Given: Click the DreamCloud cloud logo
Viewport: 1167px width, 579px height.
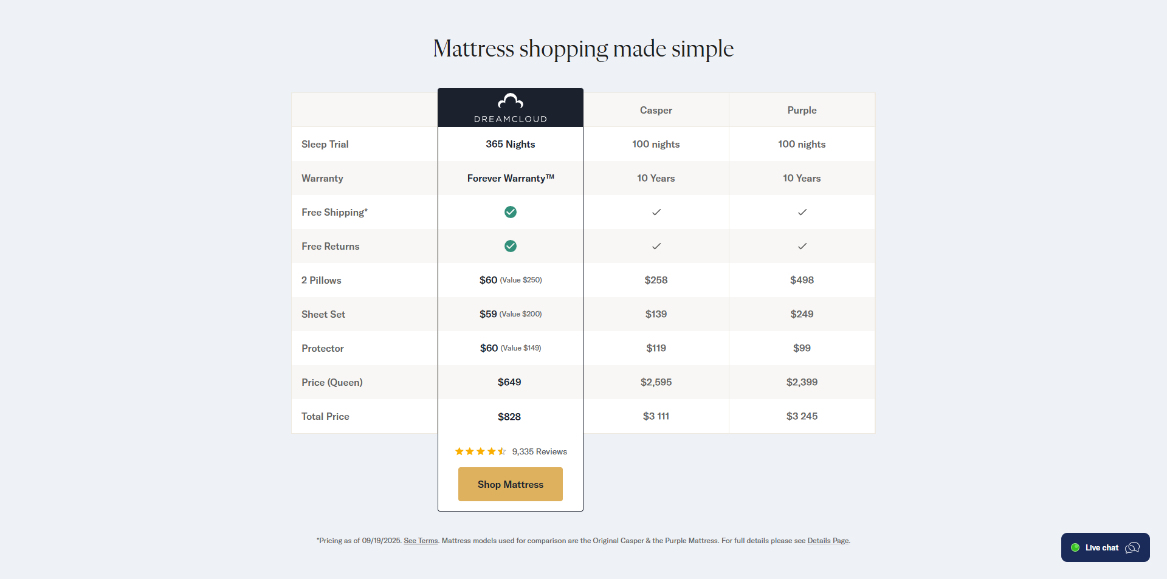Looking at the screenshot, I should pos(510,102).
